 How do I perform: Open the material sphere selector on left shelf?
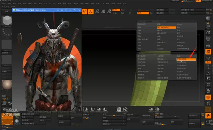[7, 85]
